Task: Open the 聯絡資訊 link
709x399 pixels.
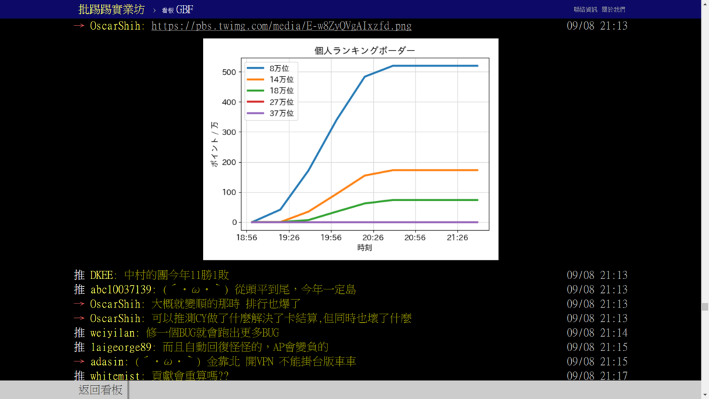Action: (585, 10)
